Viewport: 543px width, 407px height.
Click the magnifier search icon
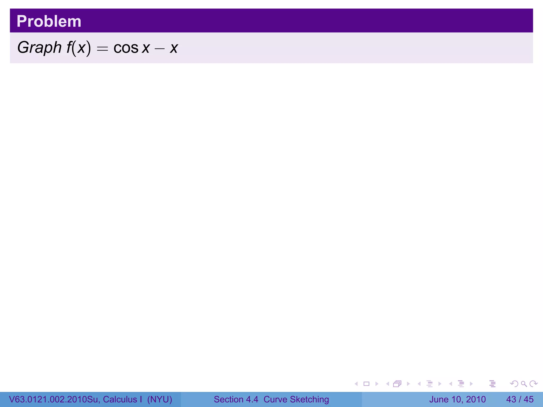coord(524,384)
